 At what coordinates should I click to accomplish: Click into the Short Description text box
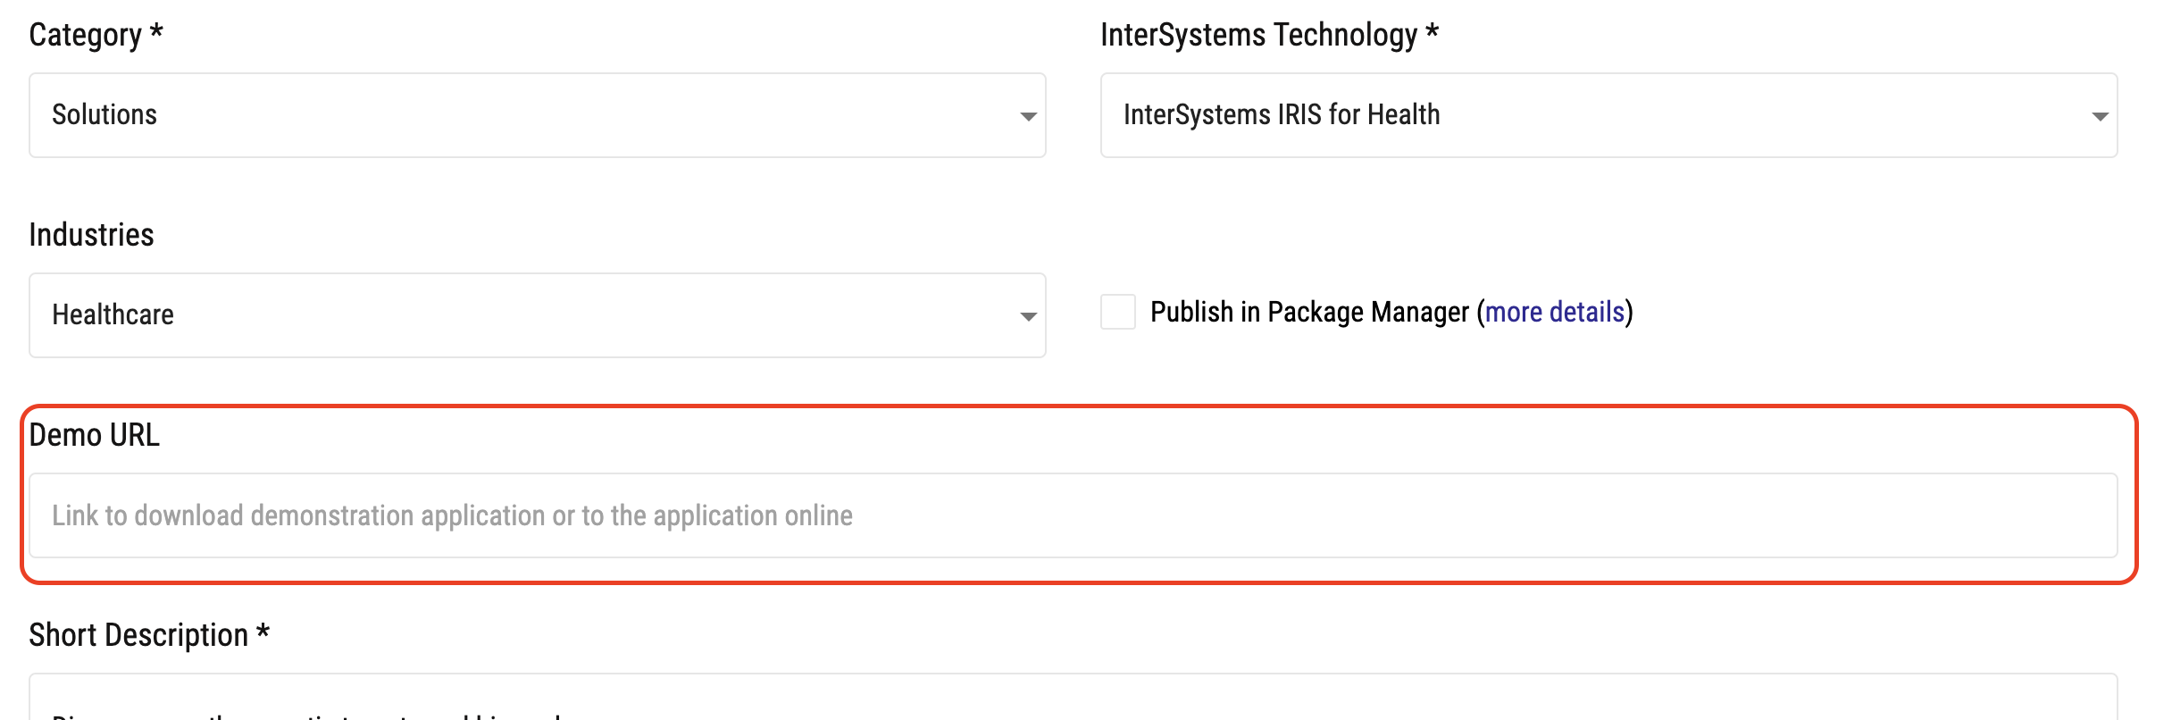tap(1072, 701)
